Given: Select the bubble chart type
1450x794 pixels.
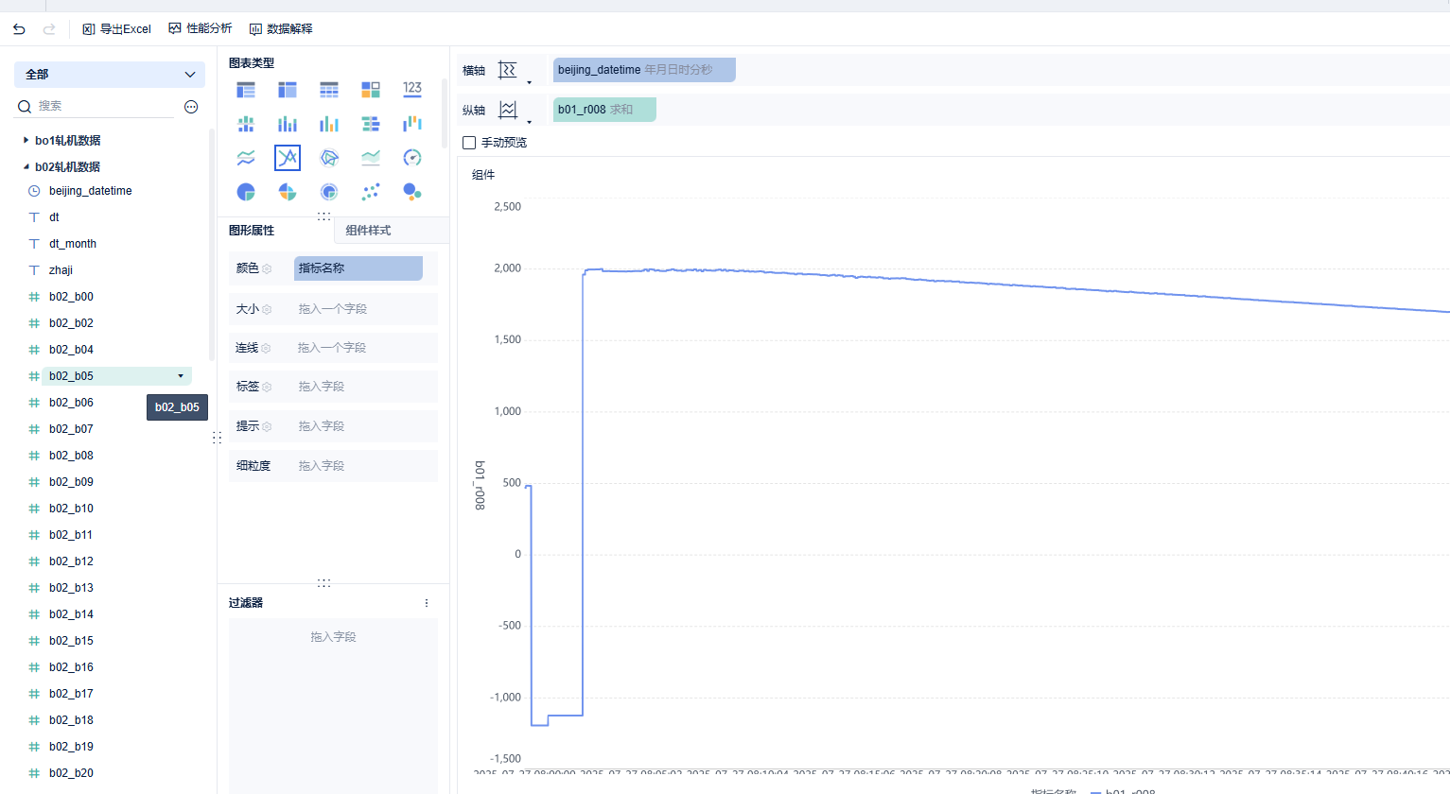Looking at the screenshot, I should [412, 192].
